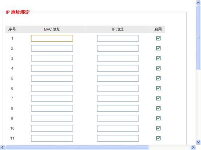Click the scroll right arrow of horizontal scrollbar
Image resolution: width=201 pixels, height=150 pixels.
pyautogui.click(x=193, y=147)
